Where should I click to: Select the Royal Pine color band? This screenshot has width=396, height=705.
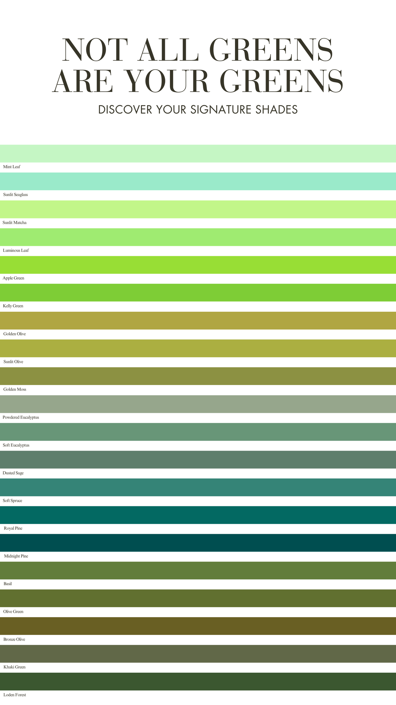[x=198, y=515]
